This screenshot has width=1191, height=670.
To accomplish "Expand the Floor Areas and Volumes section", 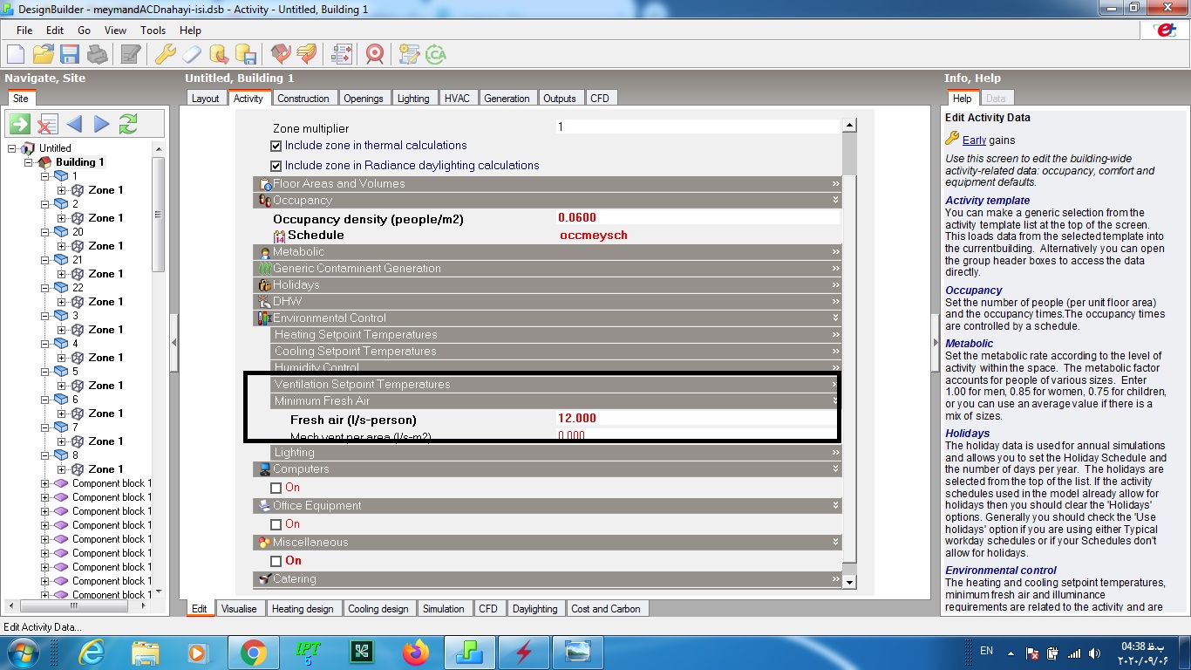I will tap(548, 184).
